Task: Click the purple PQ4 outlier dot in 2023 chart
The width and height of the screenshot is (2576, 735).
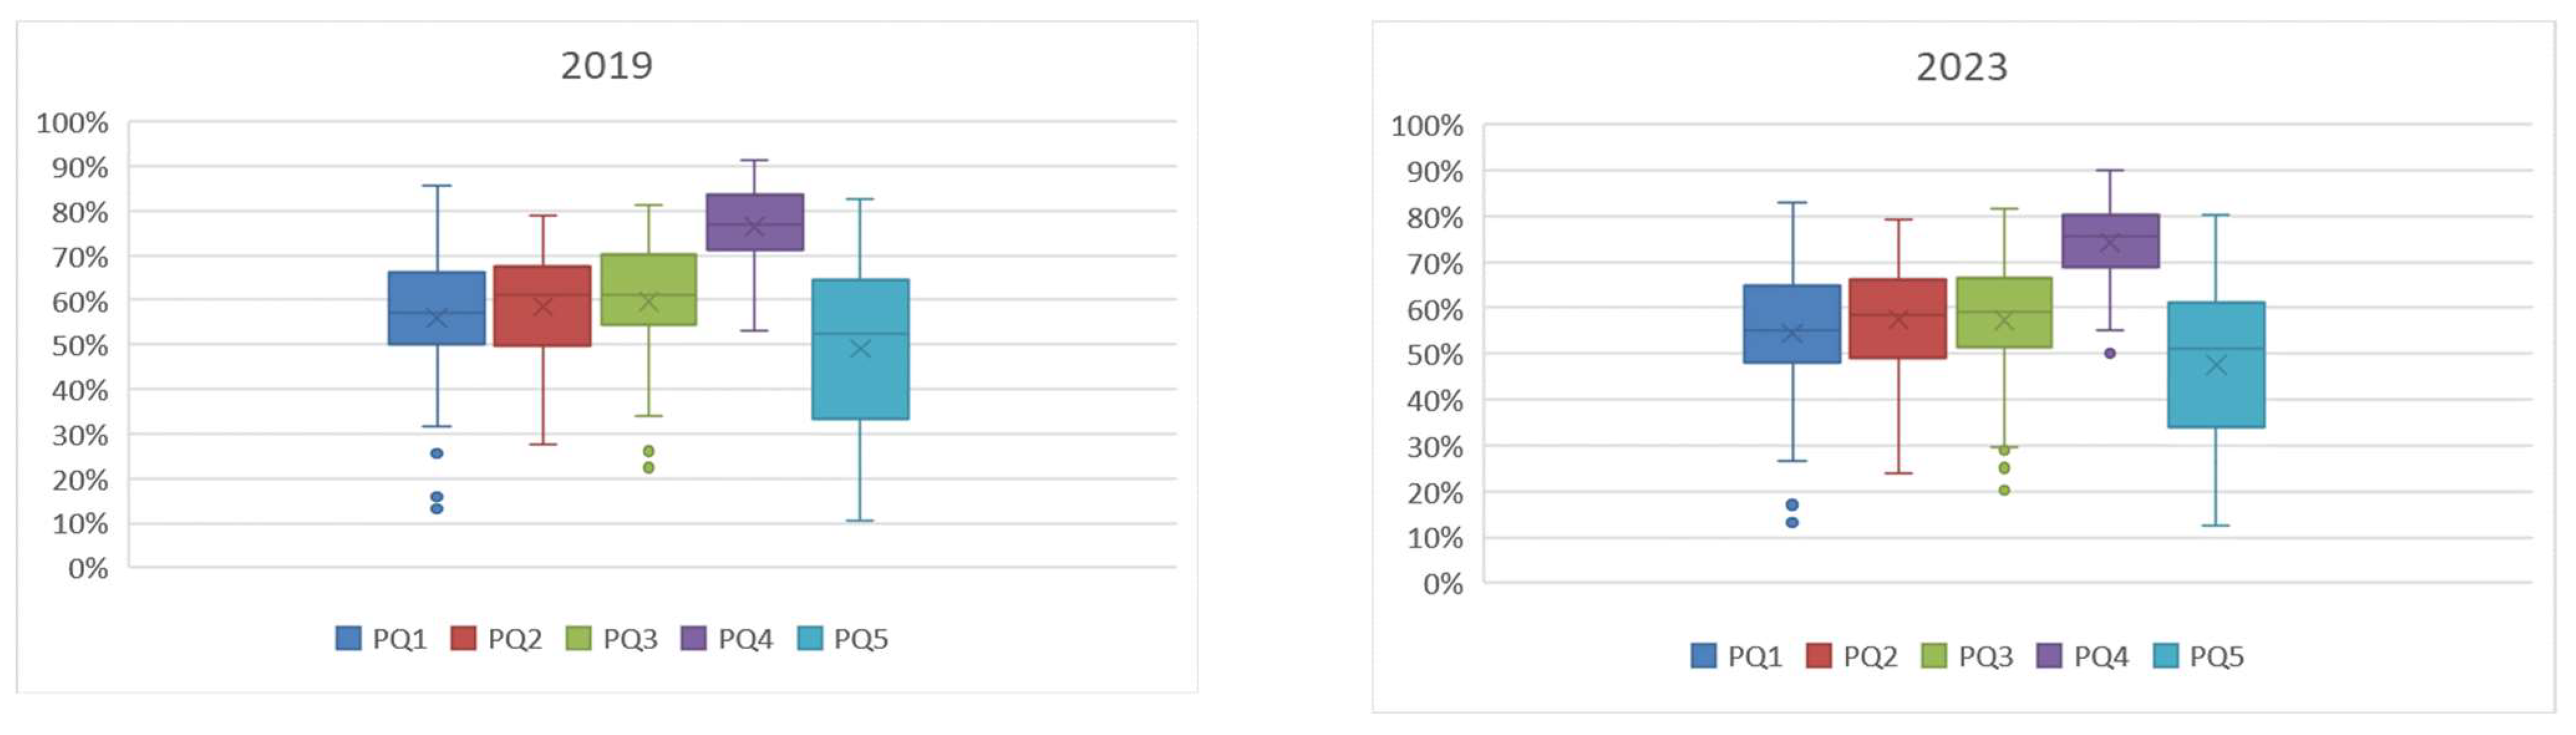Action: (x=2110, y=353)
